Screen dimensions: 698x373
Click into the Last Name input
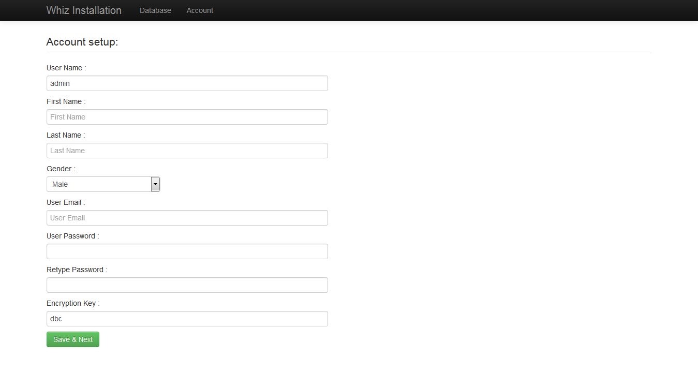(x=187, y=151)
